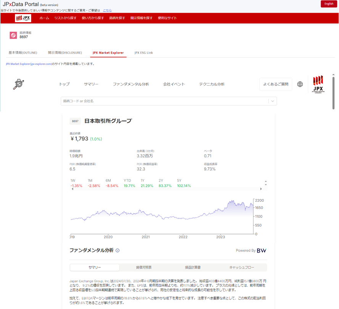Open the よくあるご質問 button
Screen dimensions: 339x309
pyautogui.click(x=276, y=84)
